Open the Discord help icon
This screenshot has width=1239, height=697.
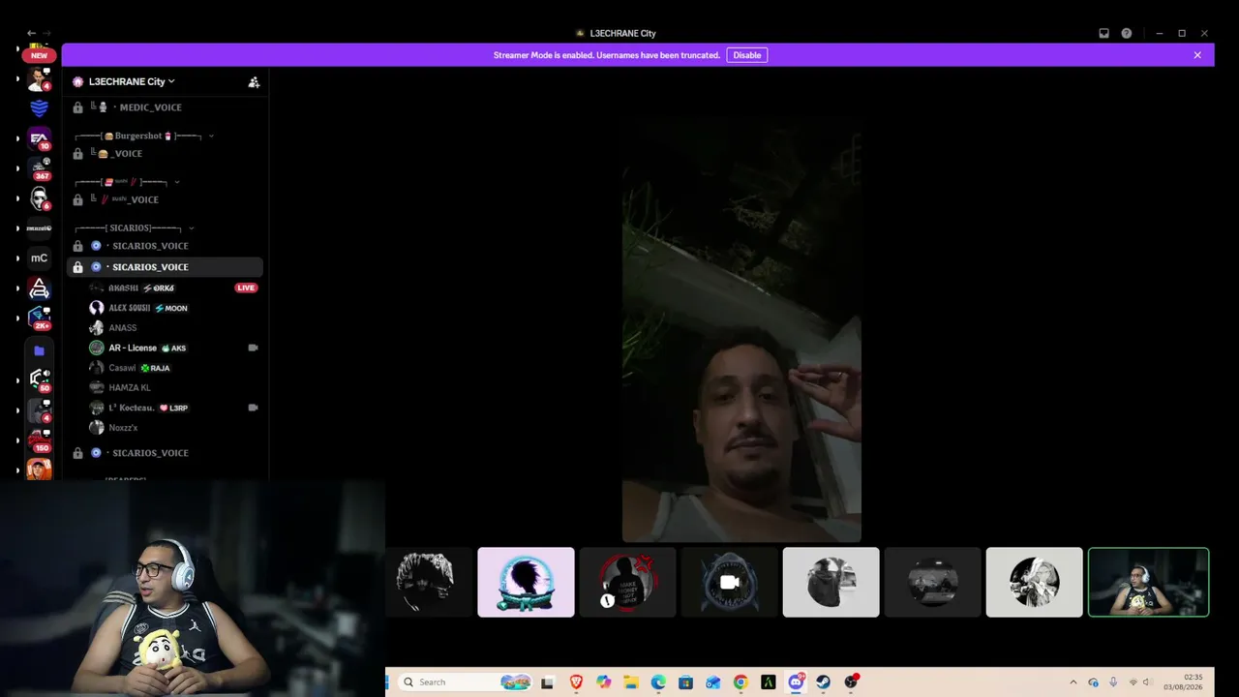[x=1127, y=33]
